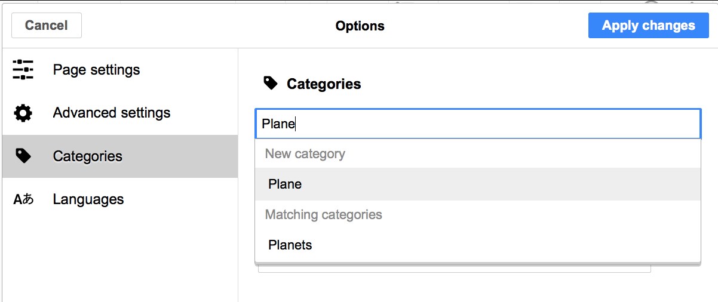Viewport: 718px width, 302px height.
Task: Select the "Planets" matching category suggestion
Action: point(290,245)
